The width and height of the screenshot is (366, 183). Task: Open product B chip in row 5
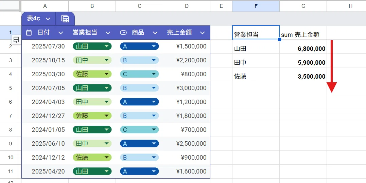click(x=139, y=88)
